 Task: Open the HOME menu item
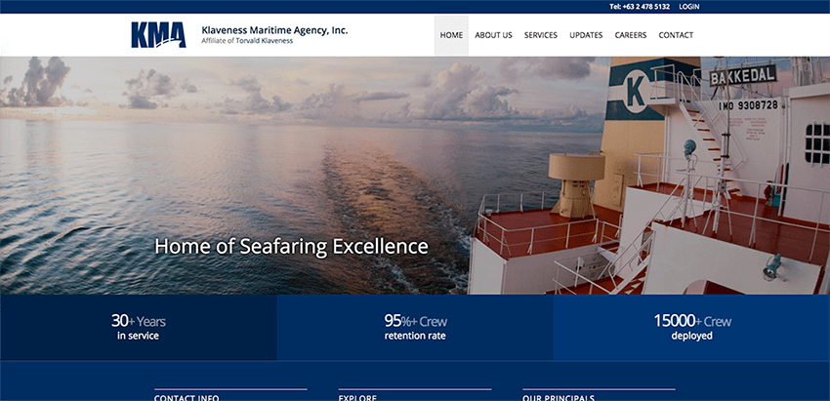click(x=451, y=35)
